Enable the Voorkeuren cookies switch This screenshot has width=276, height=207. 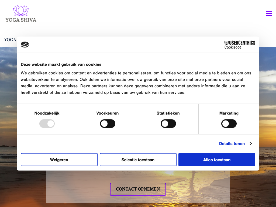[108, 124]
